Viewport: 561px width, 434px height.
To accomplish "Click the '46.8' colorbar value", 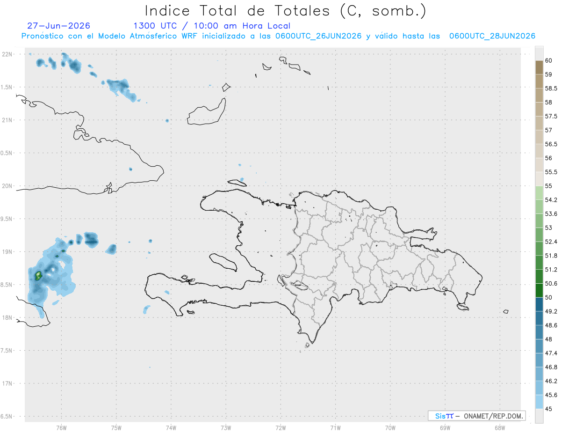I will [551, 367].
